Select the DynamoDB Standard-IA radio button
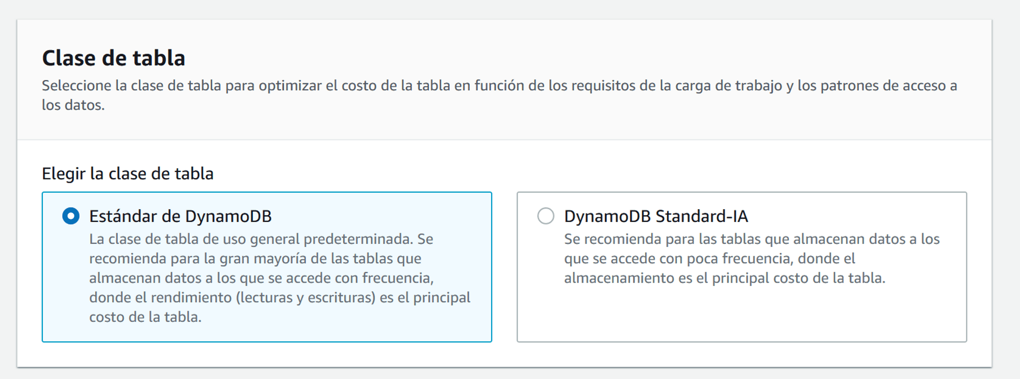 [546, 216]
